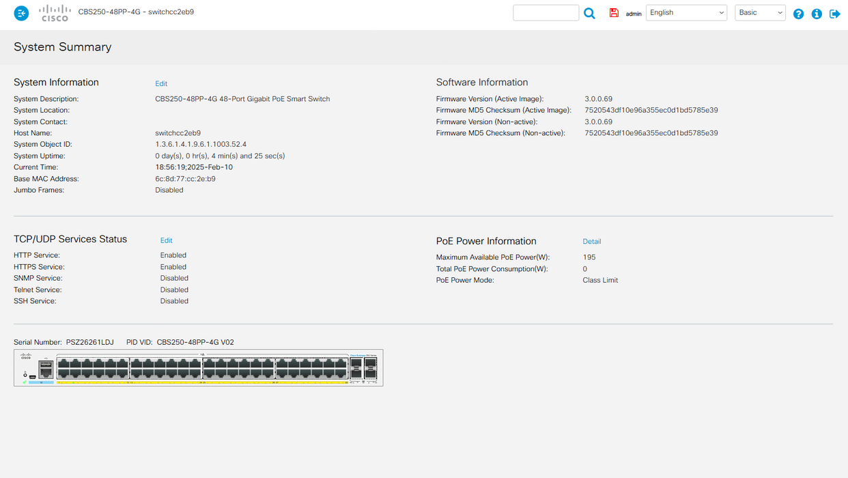Open the About info icon
The width and height of the screenshot is (848, 478).
click(817, 14)
